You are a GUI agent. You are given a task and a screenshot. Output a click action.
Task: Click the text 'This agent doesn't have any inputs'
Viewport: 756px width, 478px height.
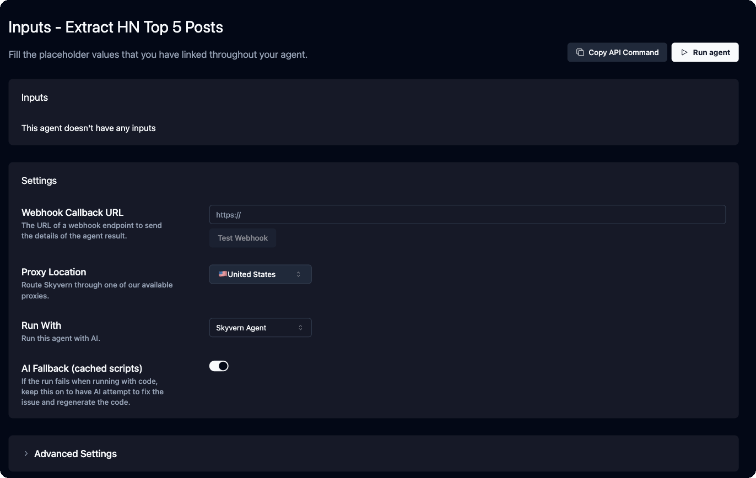click(89, 128)
